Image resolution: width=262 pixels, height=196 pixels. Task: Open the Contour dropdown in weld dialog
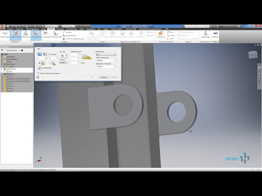tap(64, 56)
